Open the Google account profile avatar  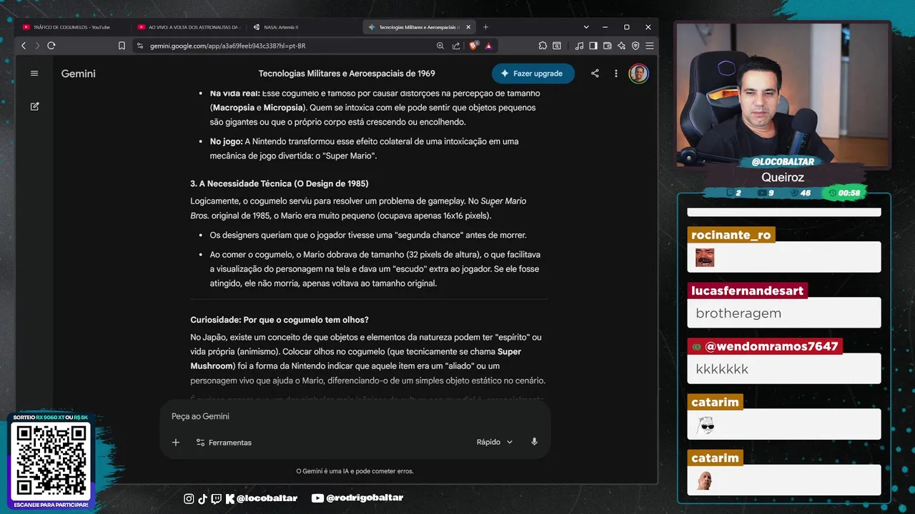pos(638,74)
